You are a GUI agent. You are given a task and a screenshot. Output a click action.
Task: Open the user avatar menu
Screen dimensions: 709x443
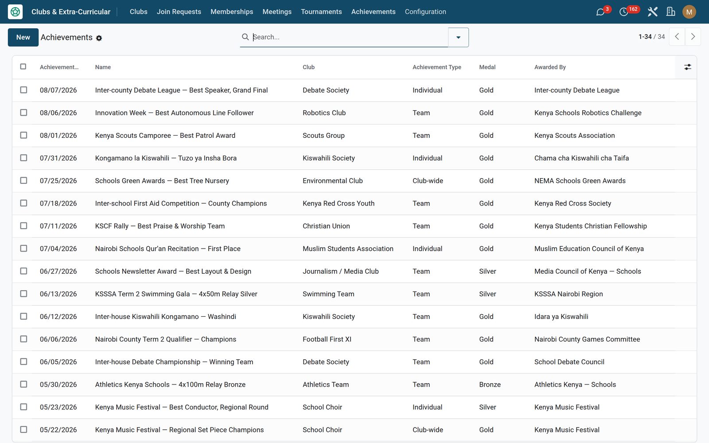689,12
